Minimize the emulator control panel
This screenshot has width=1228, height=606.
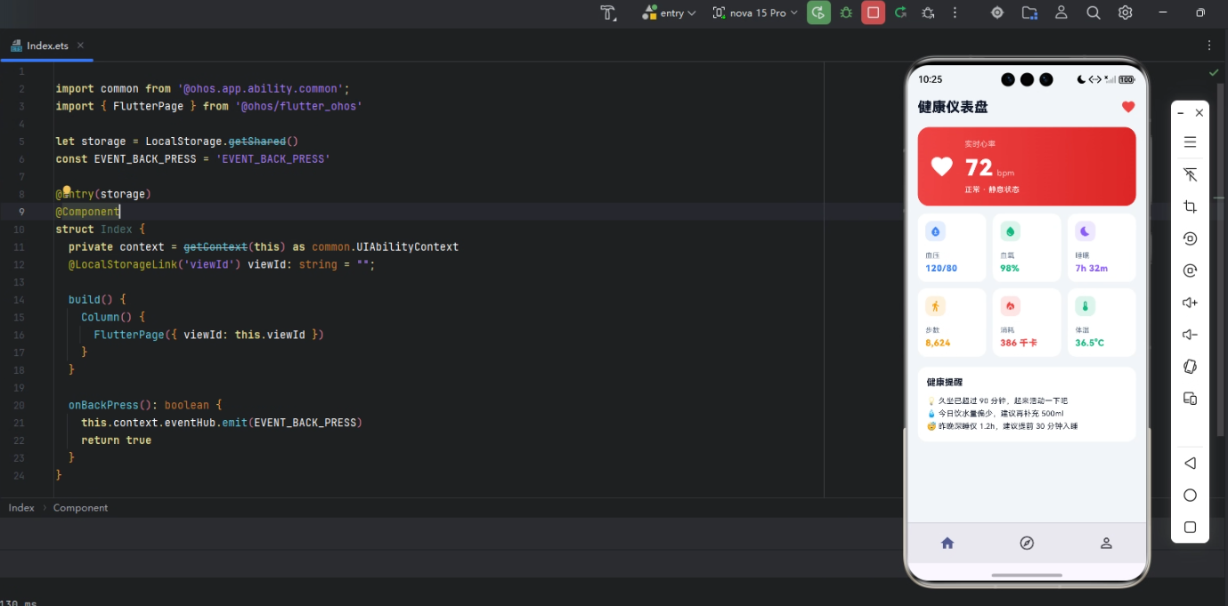pos(1181,113)
